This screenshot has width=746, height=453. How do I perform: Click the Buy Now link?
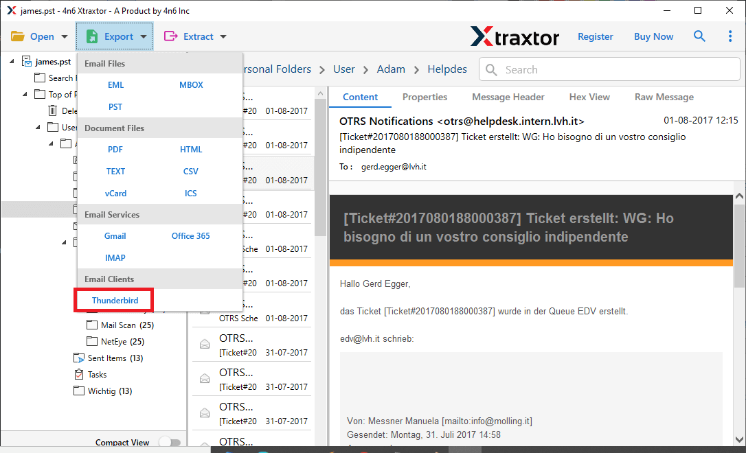[x=654, y=36]
